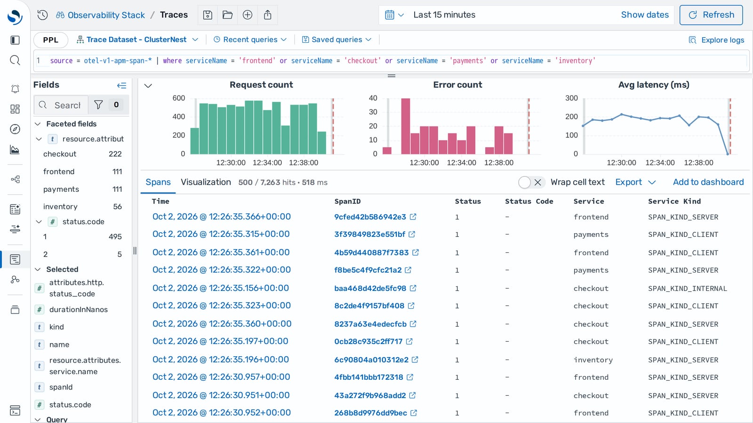
Task: Collapse the status.code facet group
Action: pyautogui.click(x=39, y=222)
